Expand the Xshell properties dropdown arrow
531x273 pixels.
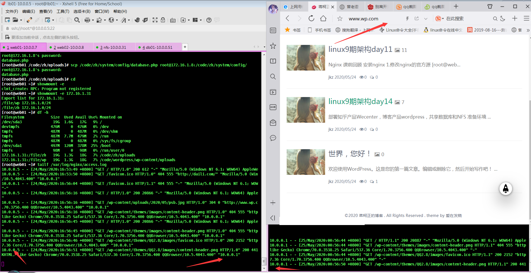pos(53,20)
